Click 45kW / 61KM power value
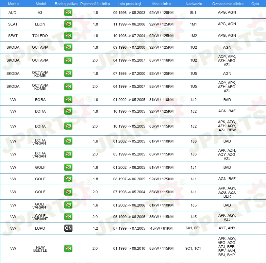 [161, 228]
